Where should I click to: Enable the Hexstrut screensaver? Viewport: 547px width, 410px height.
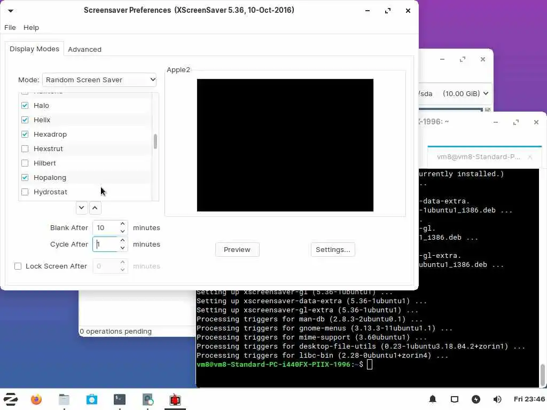pyautogui.click(x=25, y=148)
